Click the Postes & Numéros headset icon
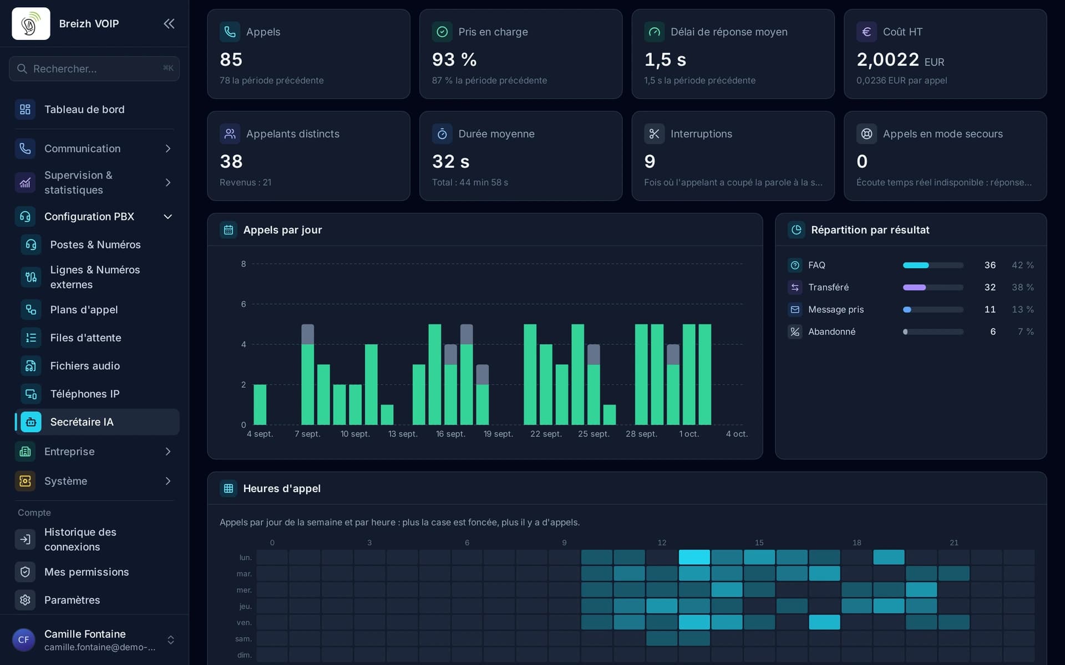Viewport: 1065px width, 665px height. (31, 244)
